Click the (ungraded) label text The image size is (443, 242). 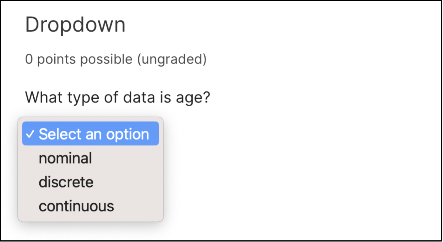[x=172, y=59]
